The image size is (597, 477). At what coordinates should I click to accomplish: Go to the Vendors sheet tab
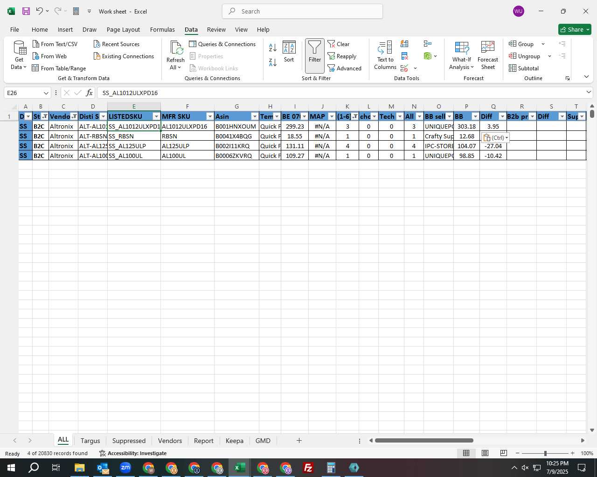pos(170,441)
